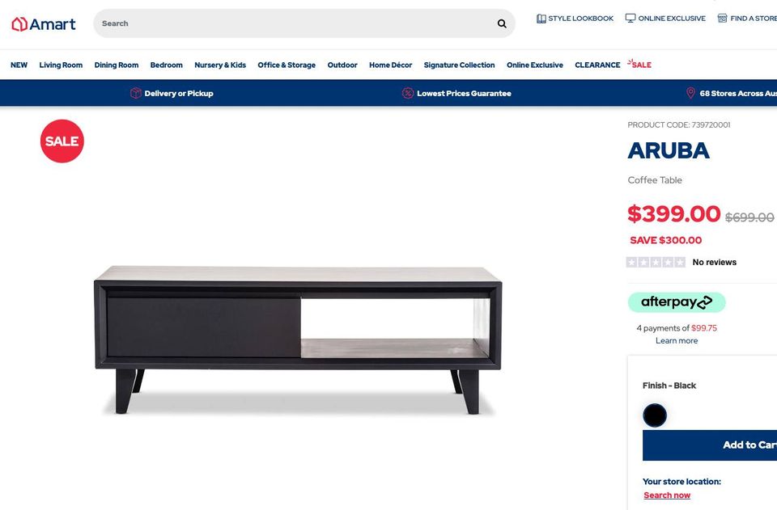Click the Amart logo

click(44, 23)
